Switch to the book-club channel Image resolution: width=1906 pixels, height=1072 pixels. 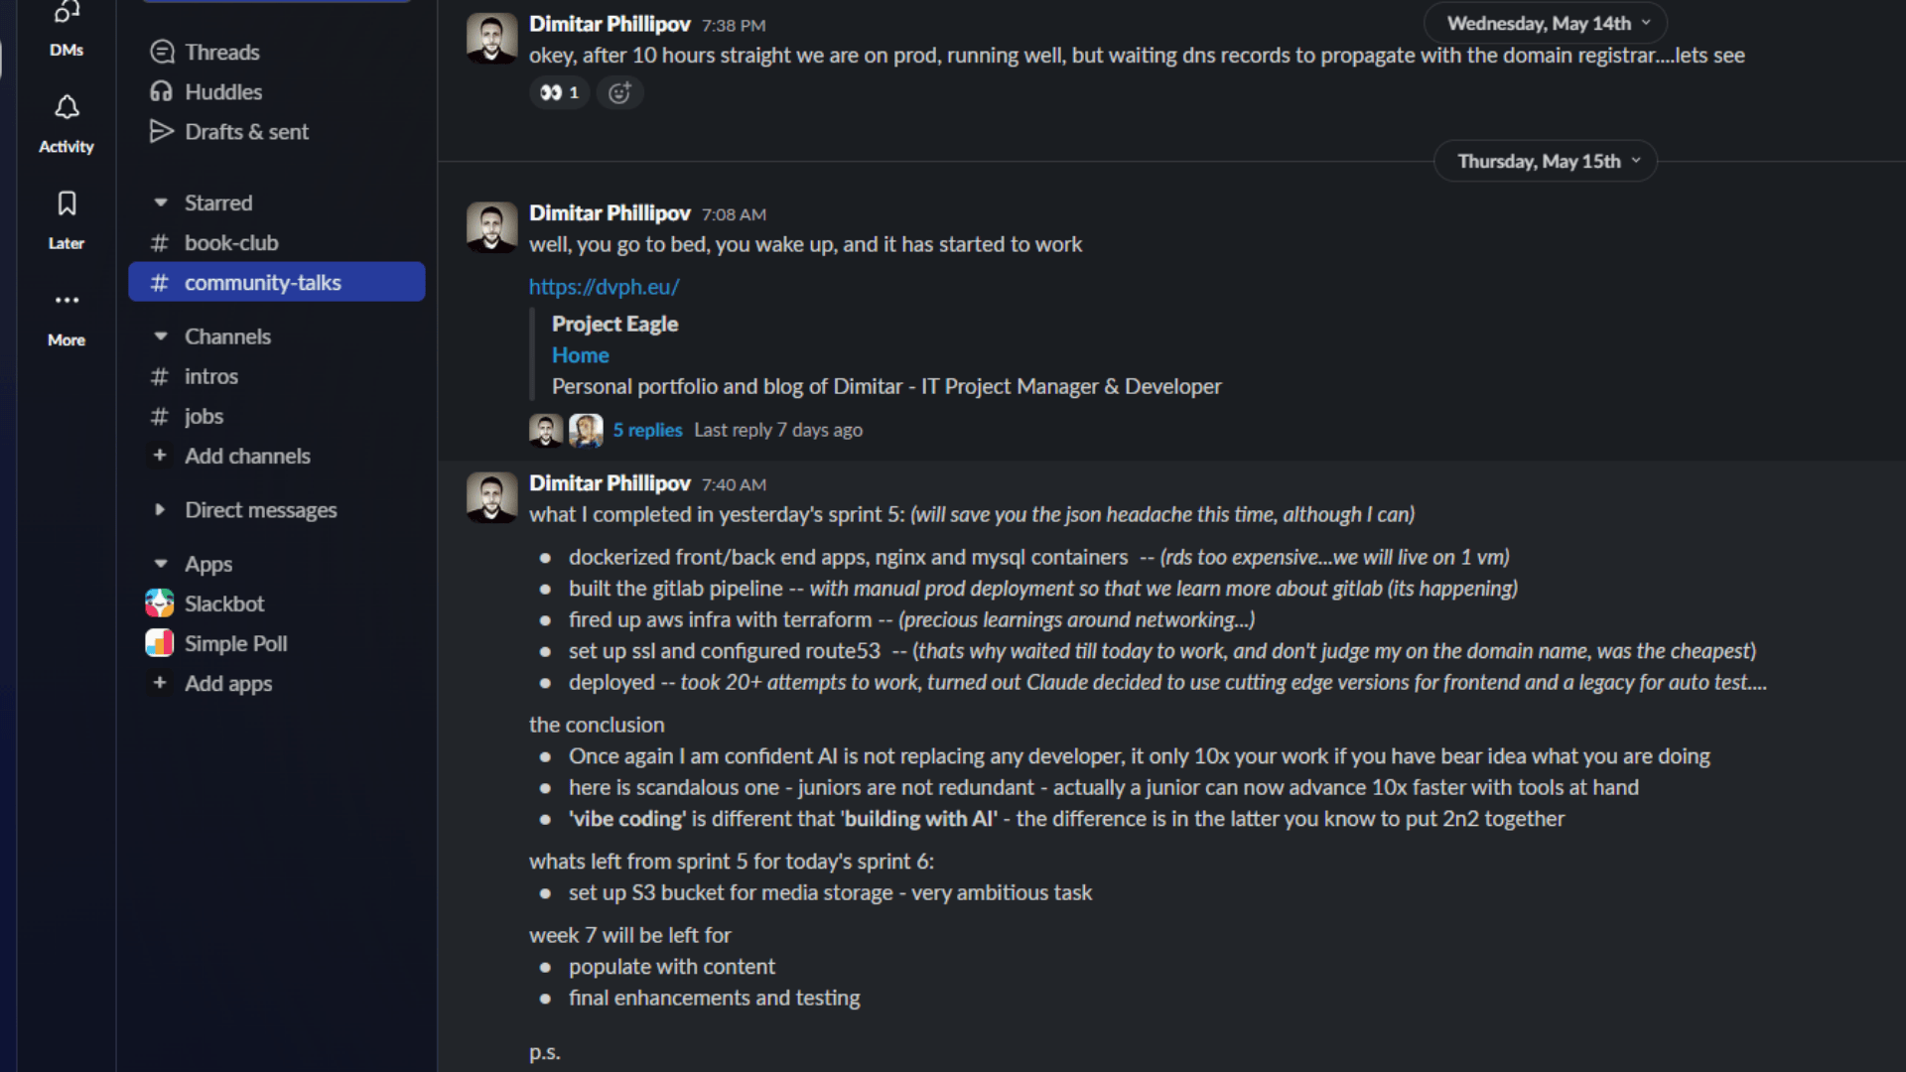coord(231,242)
